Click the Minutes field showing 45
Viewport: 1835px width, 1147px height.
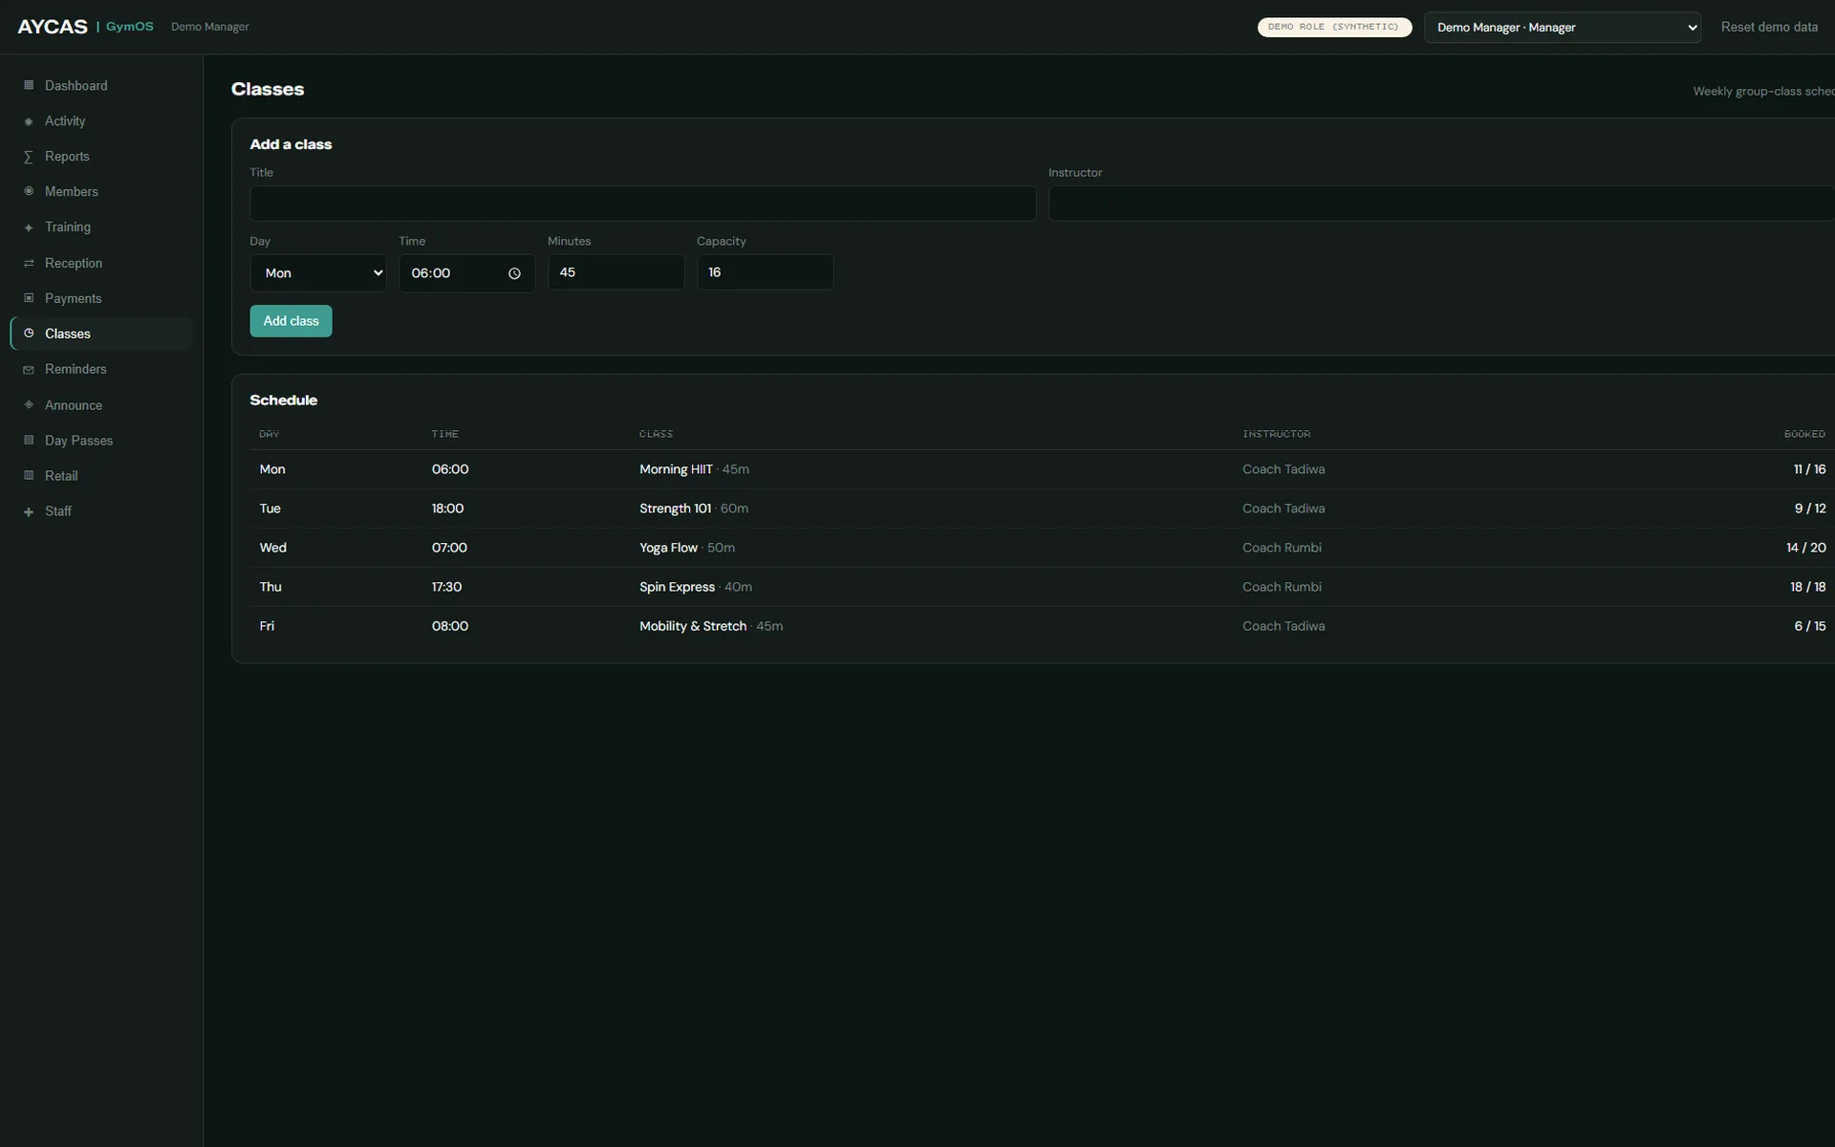(x=616, y=272)
